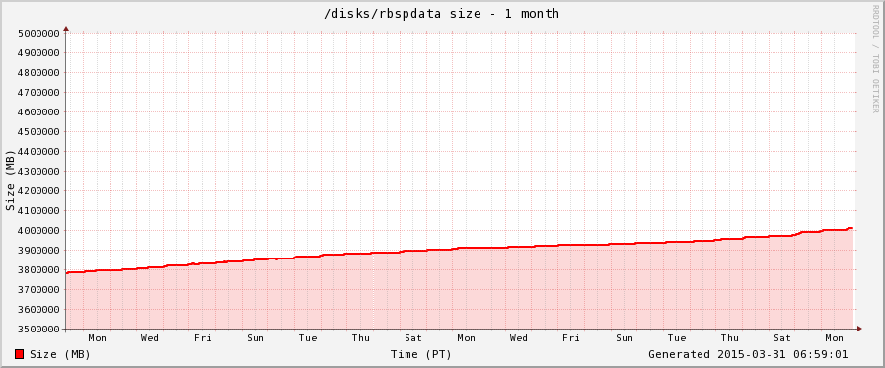Click the last 'Mon' x-axis label
This screenshot has width=885, height=368.
tap(835, 338)
